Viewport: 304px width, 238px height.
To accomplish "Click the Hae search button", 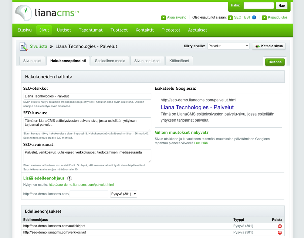I will [282, 6].
